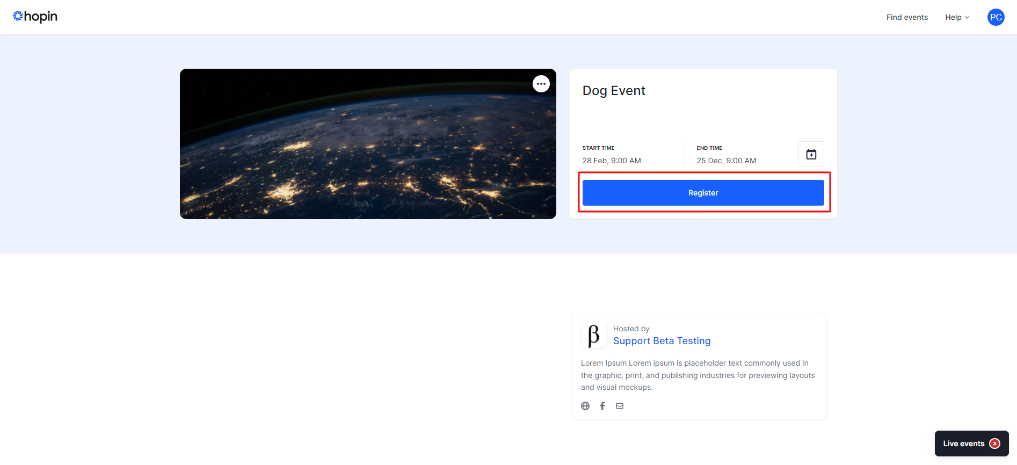This screenshot has width=1017, height=465.
Task: Click the add to calendar icon
Action: (x=811, y=154)
